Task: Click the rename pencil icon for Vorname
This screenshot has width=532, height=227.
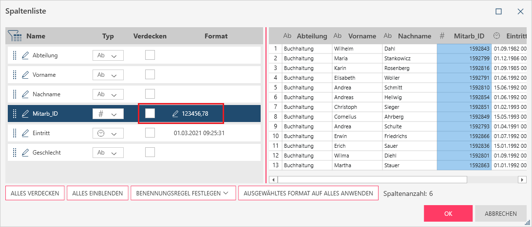Action: pos(26,75)
